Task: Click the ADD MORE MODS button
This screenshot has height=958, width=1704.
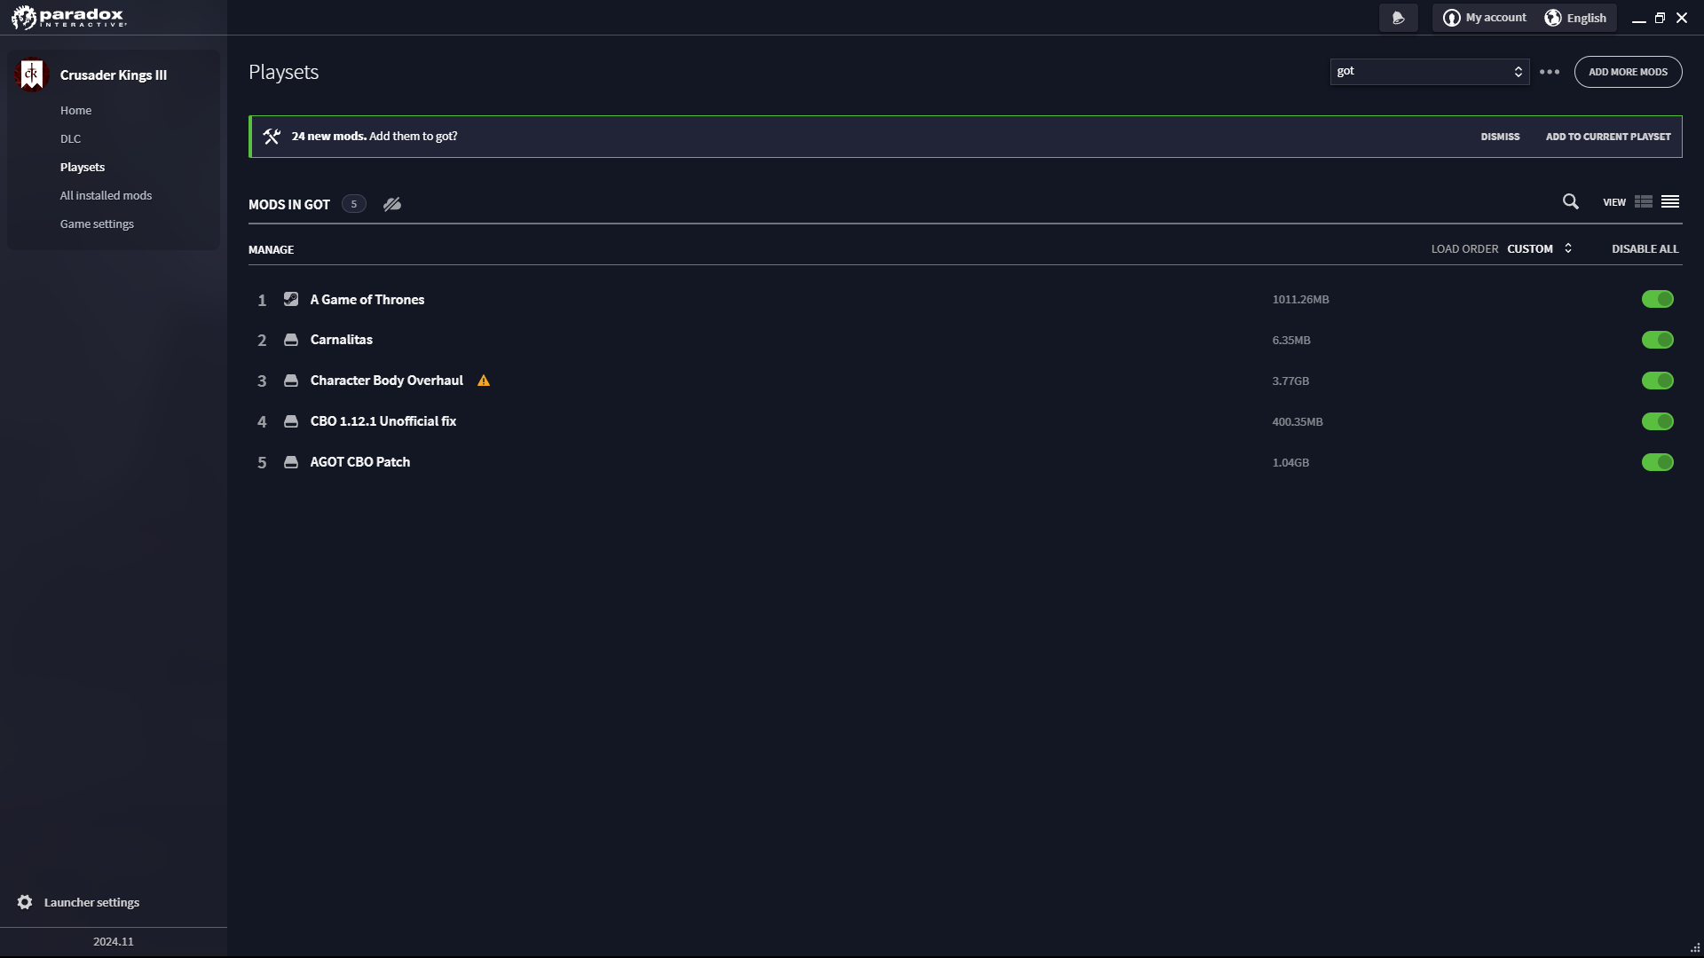Action: click(1629, 72)
